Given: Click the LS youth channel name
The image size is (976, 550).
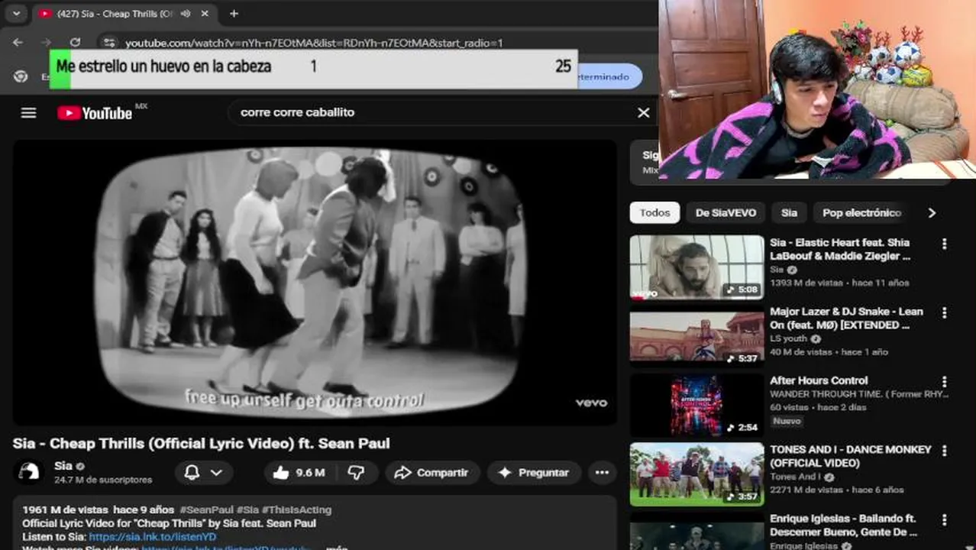Looking at the screenshot, I should click(788, 338).
